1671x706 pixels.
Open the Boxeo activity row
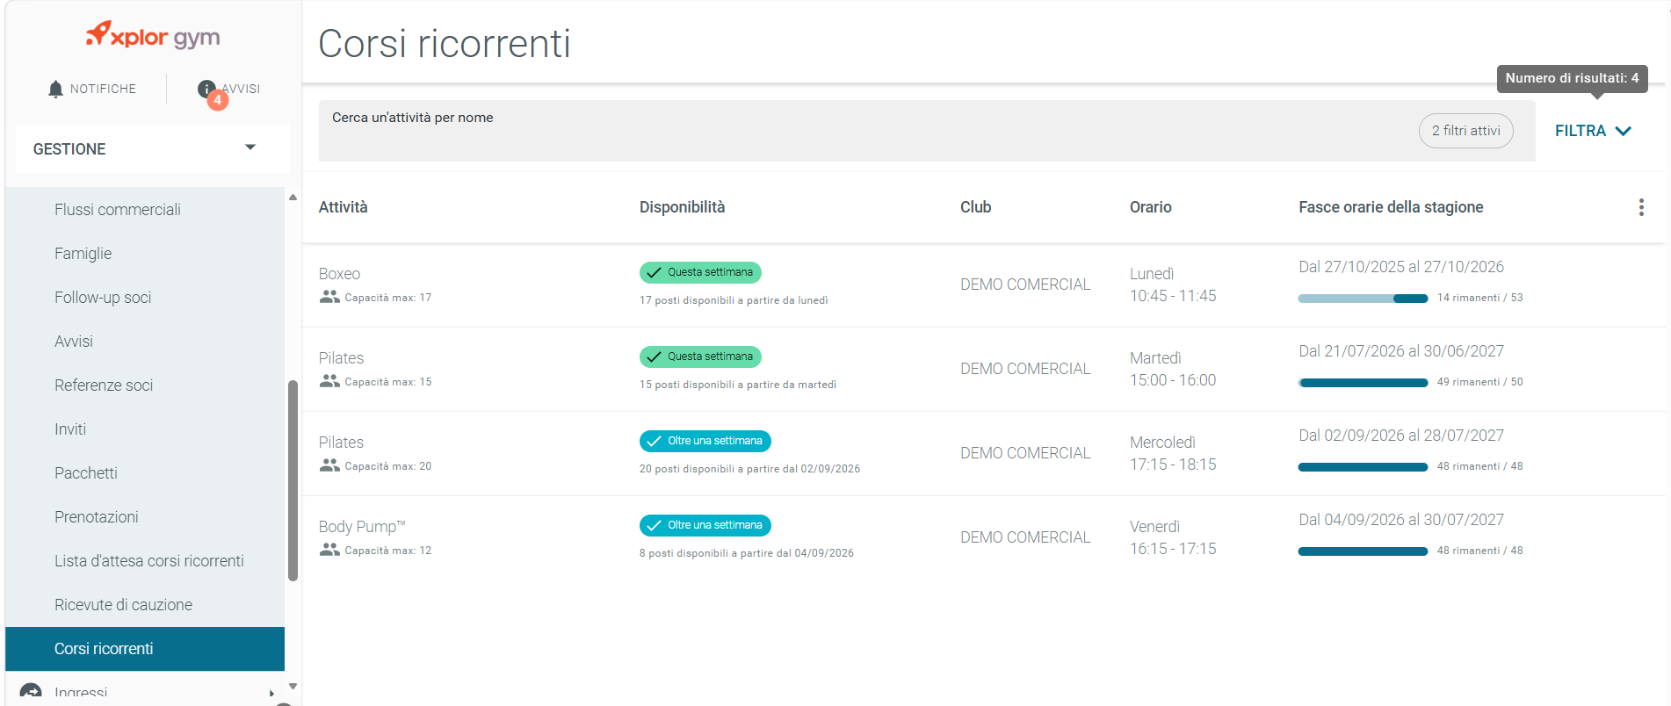(983, 285)
